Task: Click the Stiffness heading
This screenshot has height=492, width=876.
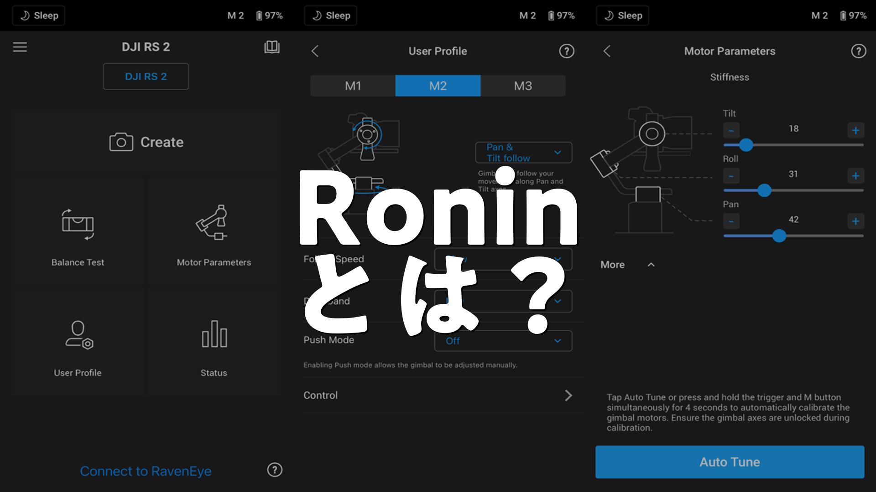Action: coord(730,77)
